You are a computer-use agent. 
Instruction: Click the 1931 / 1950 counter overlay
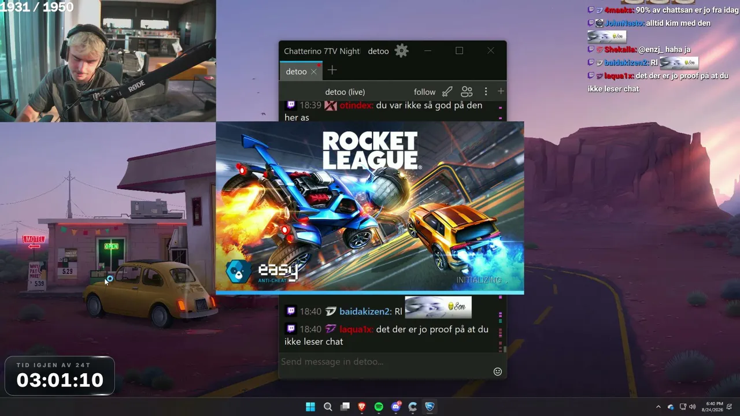click(x=37, y=7)
